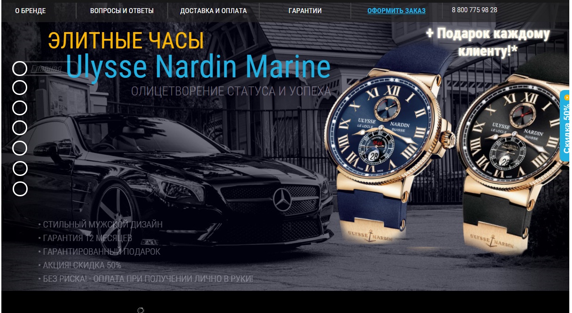The height and width of the screenshot is (313, 572).
Task: Open the Скидка 50% side tab
Action: tap(565, 126)
